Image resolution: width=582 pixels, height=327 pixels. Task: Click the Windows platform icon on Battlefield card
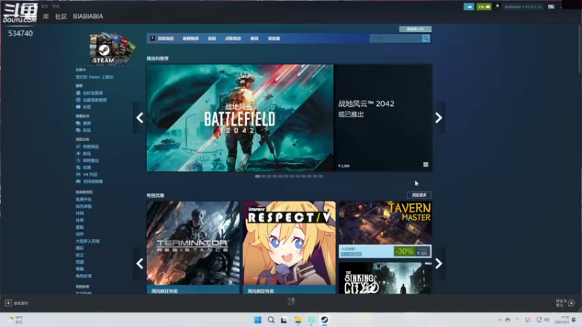click(x=426, y=165)
